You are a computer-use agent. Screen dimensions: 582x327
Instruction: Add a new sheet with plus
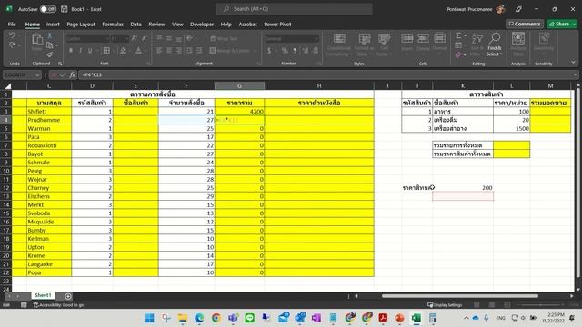click(x=68, y=296)
